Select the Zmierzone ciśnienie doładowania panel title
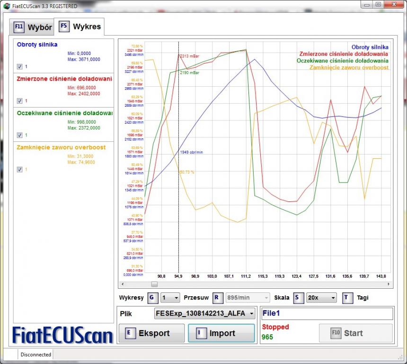Image resolution: width=407 pixels, height=364 pixels. [x=64, y=79]
